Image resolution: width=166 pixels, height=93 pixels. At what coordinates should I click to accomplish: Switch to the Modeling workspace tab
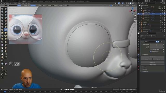pyautogui.click(x=29, y=1)
